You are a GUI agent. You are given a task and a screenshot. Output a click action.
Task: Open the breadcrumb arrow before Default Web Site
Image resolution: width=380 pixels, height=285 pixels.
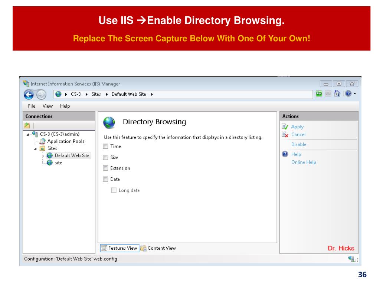107,94
